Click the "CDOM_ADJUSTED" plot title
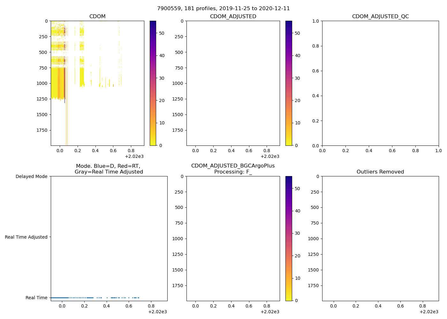The height and width of the screenshot is (319, 447). pyautogui.click(x=233, y=17)
